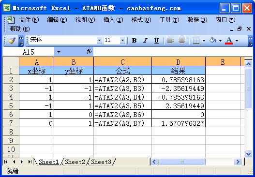Select the x坐标 header cell
This screenshot has height=177, width=255.
(x=37, y=71)
